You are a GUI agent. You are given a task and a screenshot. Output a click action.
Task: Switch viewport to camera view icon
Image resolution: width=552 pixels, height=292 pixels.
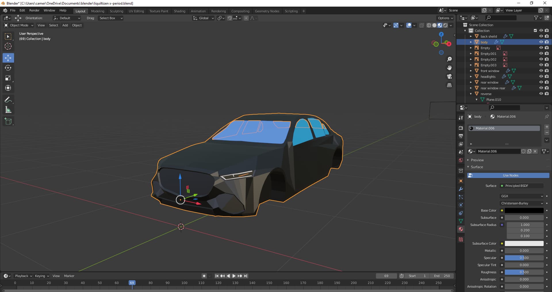click(449, 76)
